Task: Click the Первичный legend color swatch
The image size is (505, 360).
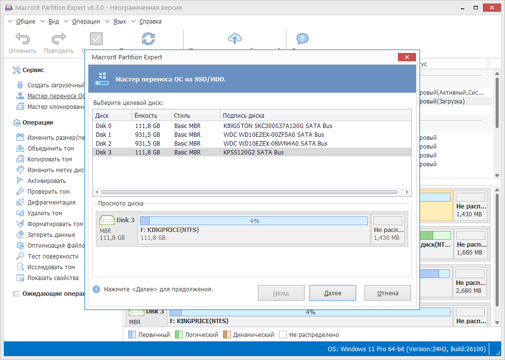Action: (132, 334)
